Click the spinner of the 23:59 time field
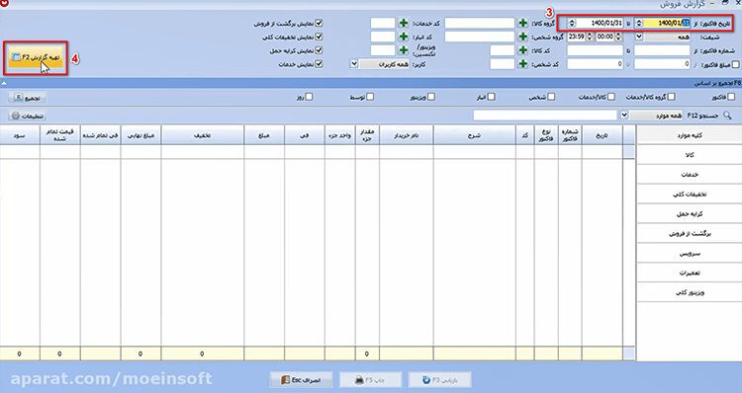 (590, 37)
